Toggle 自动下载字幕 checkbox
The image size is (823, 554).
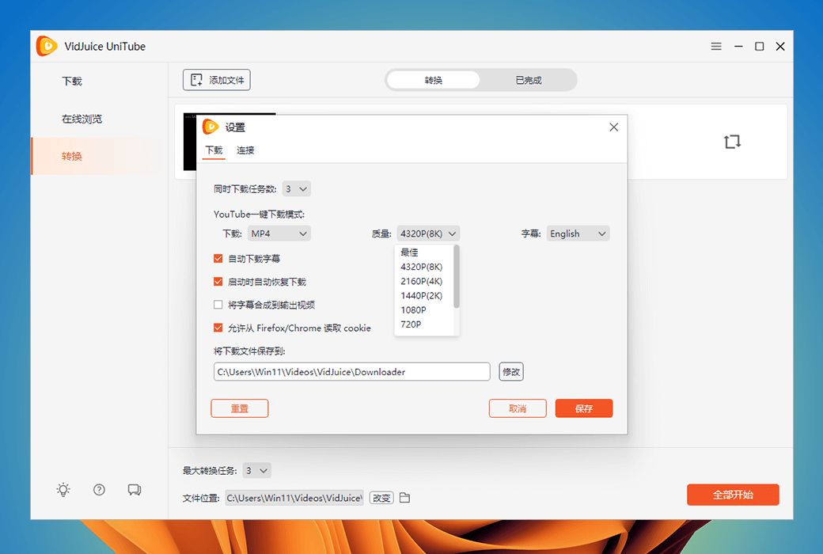(x=218, y=258)
